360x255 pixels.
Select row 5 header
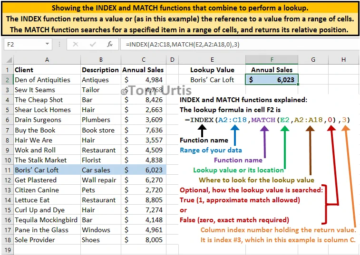point(8,110)
